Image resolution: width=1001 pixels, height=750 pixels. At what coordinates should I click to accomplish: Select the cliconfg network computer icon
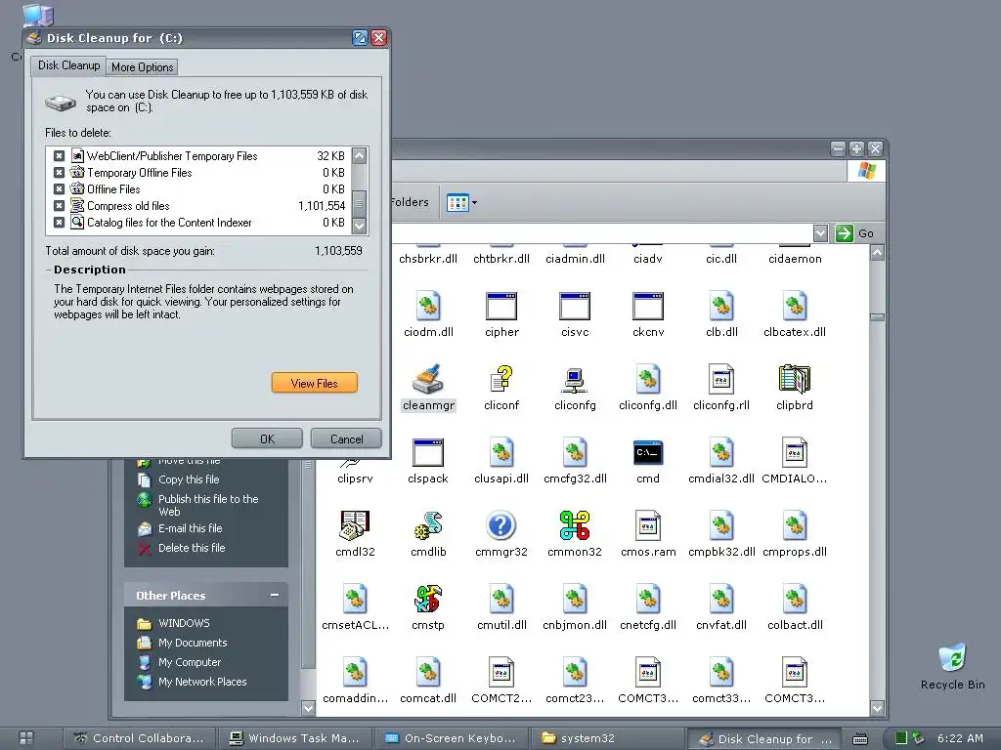(x=575, y=380)
